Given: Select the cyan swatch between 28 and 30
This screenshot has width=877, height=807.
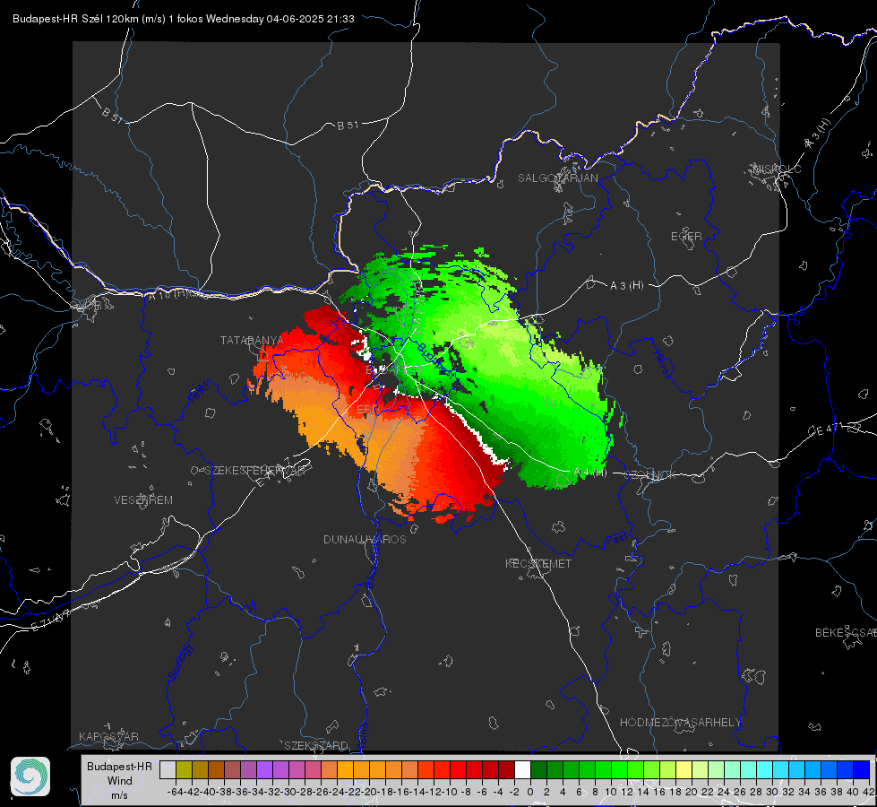Looking at the screenshot, I should 764,769.
